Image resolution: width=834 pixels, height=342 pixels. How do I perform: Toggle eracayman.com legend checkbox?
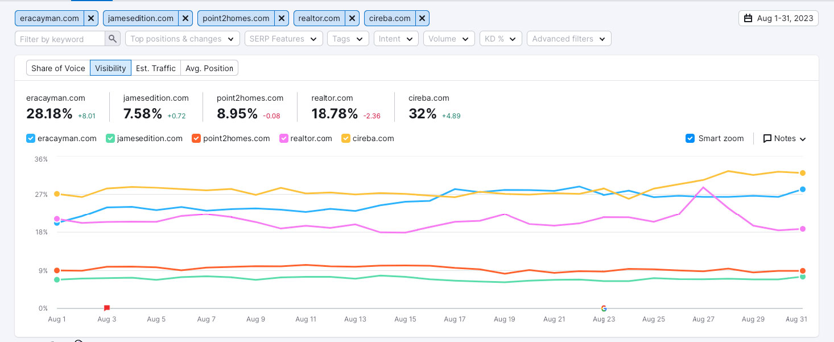pos(31,138)
